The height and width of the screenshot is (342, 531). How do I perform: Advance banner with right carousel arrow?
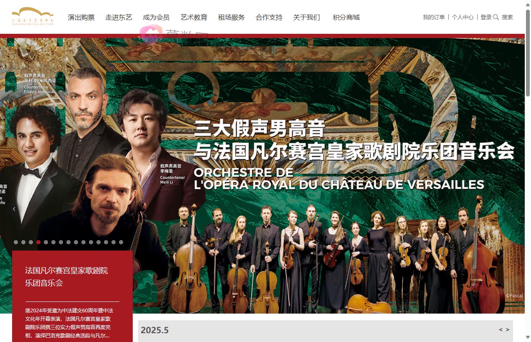(510, 209)
